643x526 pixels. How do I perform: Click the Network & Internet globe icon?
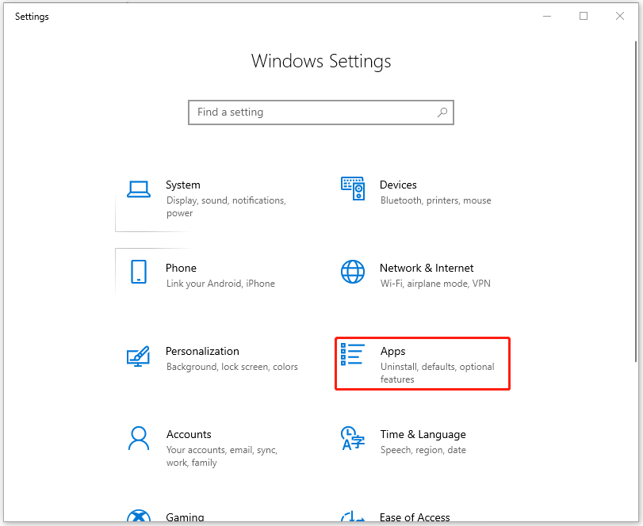pos(353,272)
